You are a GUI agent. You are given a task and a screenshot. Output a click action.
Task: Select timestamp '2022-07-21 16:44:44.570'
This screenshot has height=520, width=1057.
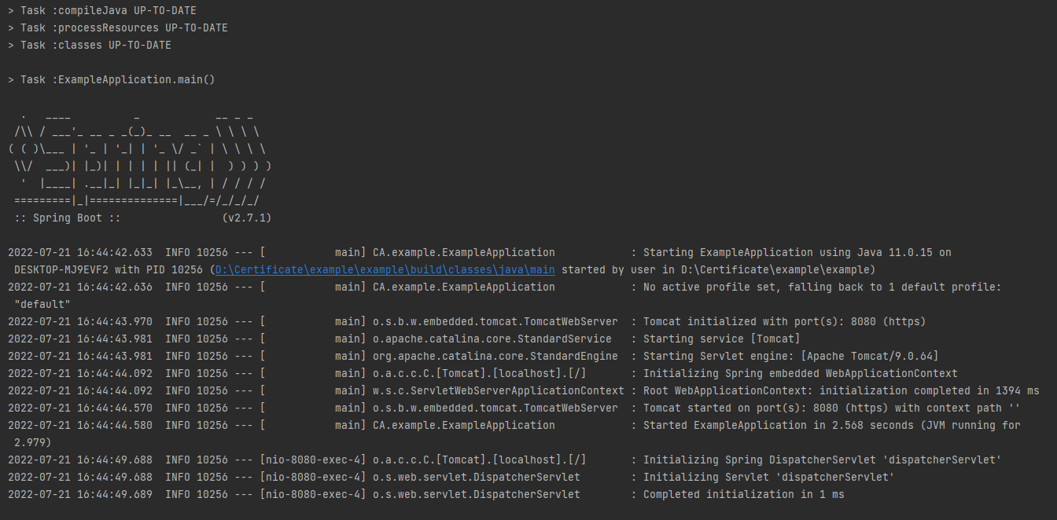pyautogui.click(x=80, y=408)
